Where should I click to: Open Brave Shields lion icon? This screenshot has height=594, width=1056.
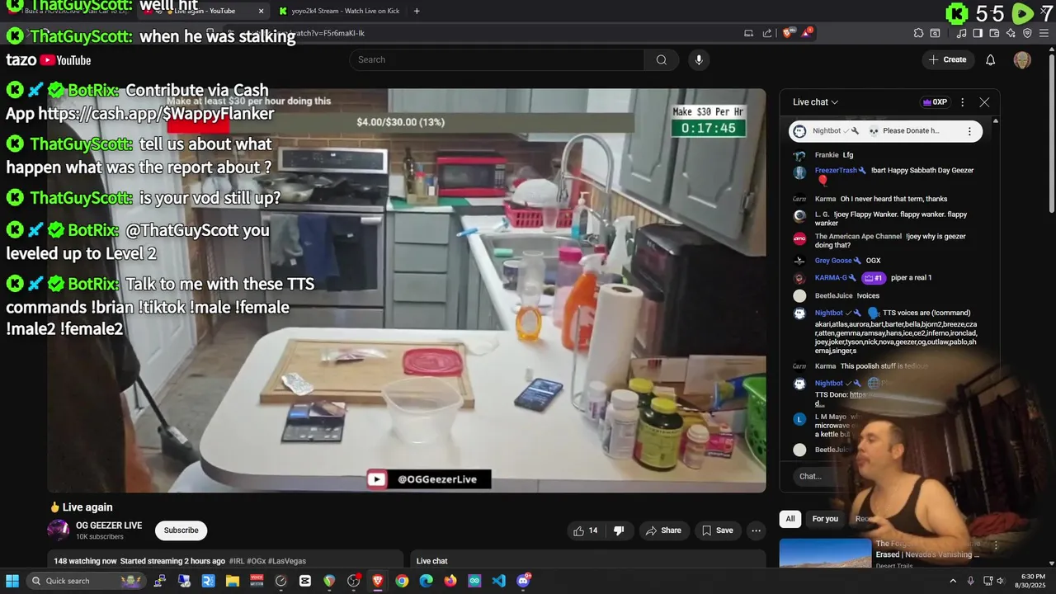click(x=787, y=33)
